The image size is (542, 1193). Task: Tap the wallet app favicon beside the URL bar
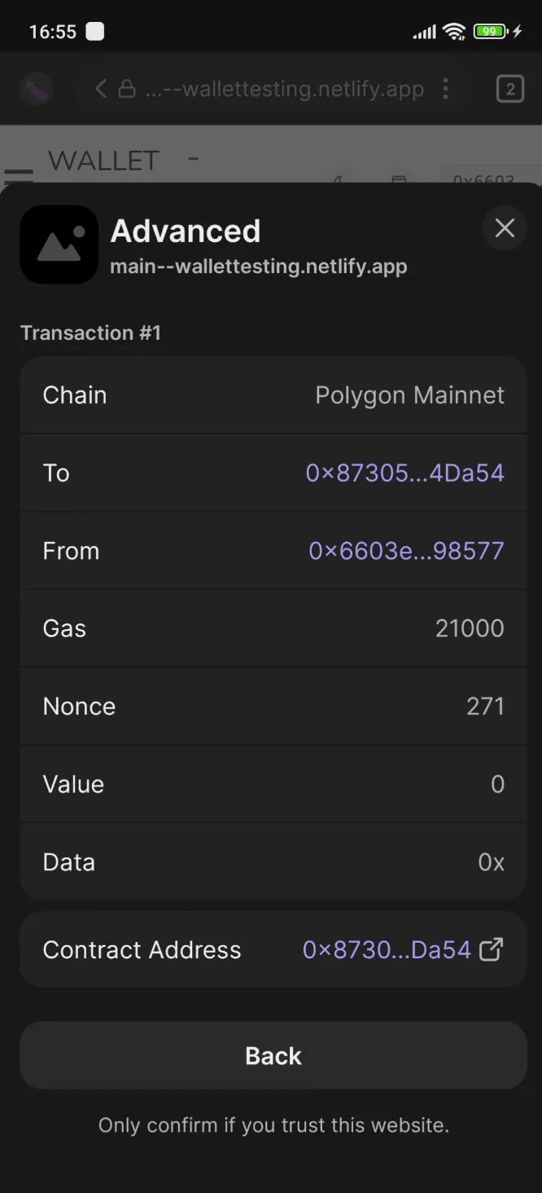tap(36, 89)
